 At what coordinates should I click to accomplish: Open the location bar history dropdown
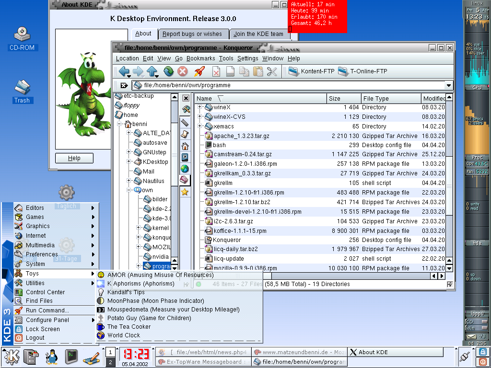pos(449,85)
